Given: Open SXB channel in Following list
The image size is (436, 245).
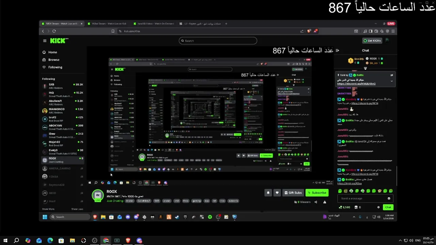Looking at the screenshot, I should [63, 86].
